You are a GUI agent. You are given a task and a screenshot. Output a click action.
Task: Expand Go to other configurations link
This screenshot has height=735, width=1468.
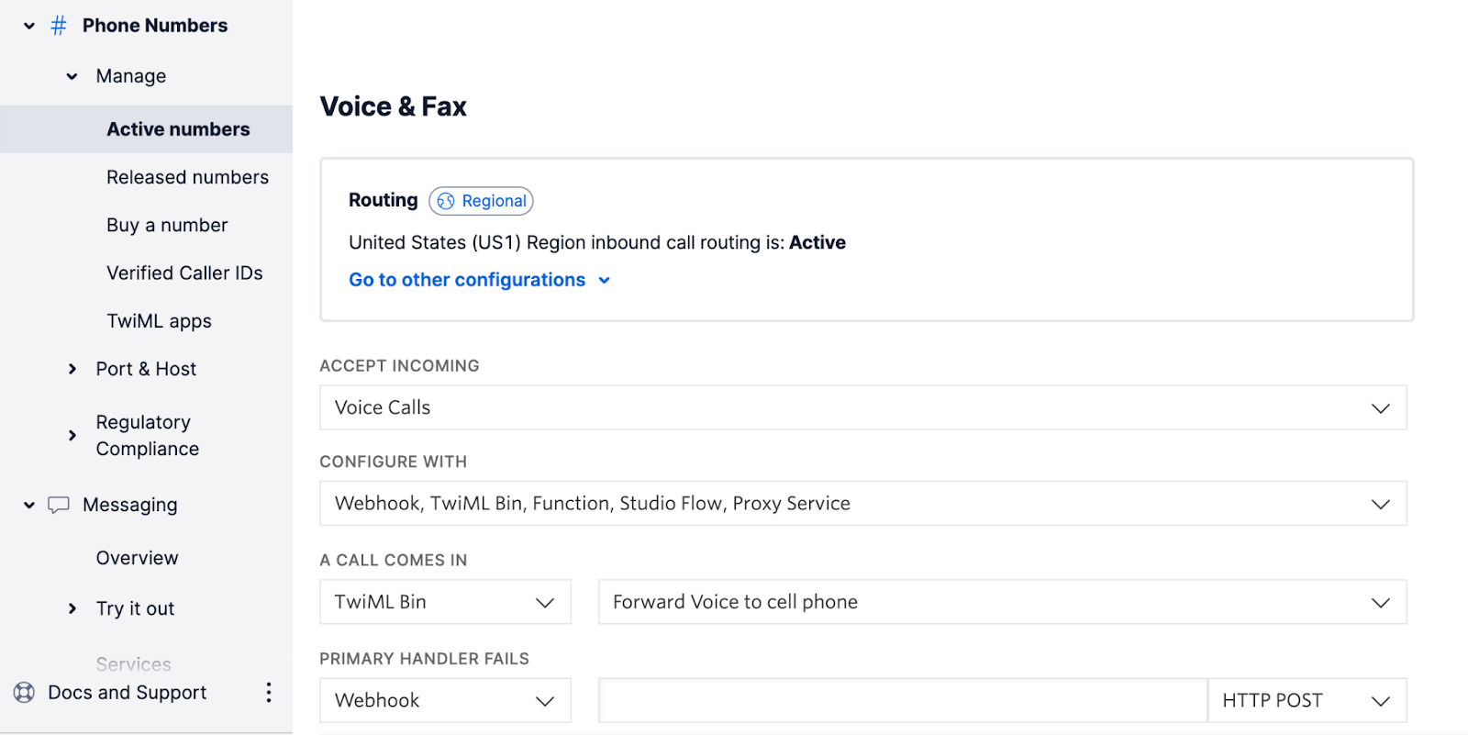coord(479,280)
